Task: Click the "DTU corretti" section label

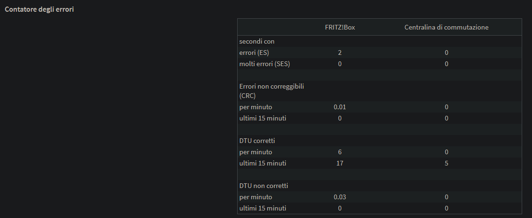Action: tap(257, 141)
